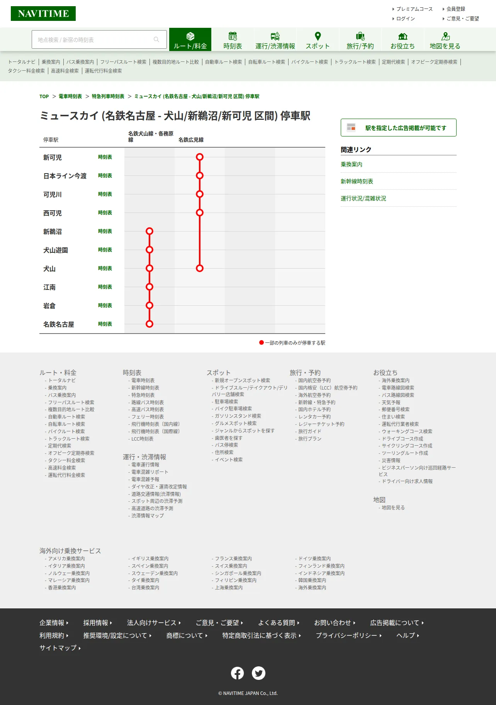The image size is (496, 705).
Task: Open 時刻表 for 日本ライン今渡 station
Action: point(105,175)
